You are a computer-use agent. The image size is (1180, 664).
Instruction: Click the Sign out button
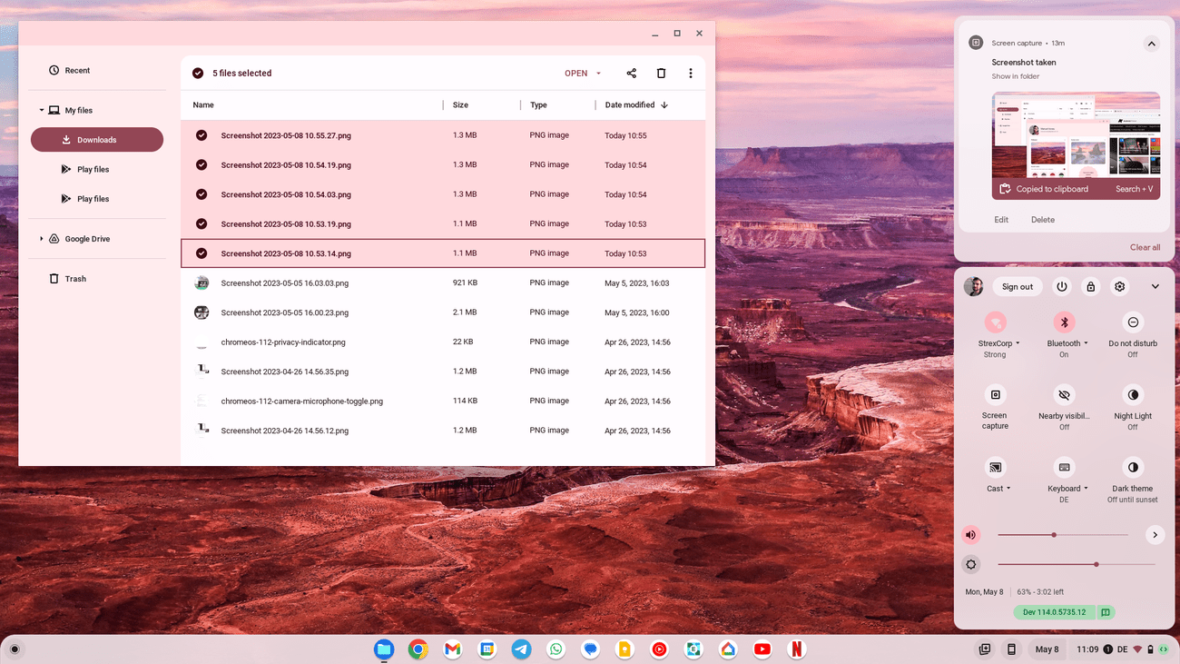tap(1017, 287)
